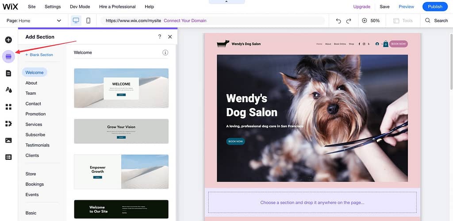Switch to desktop view editor
Image resolution: width=453 pixels, height=221 pixels.
(x=76, y=20)
